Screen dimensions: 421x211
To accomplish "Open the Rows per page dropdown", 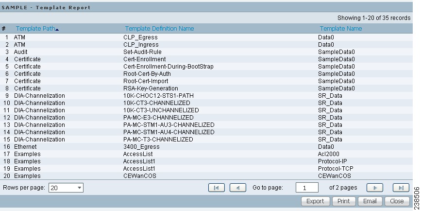I will [x=66, y=188].
